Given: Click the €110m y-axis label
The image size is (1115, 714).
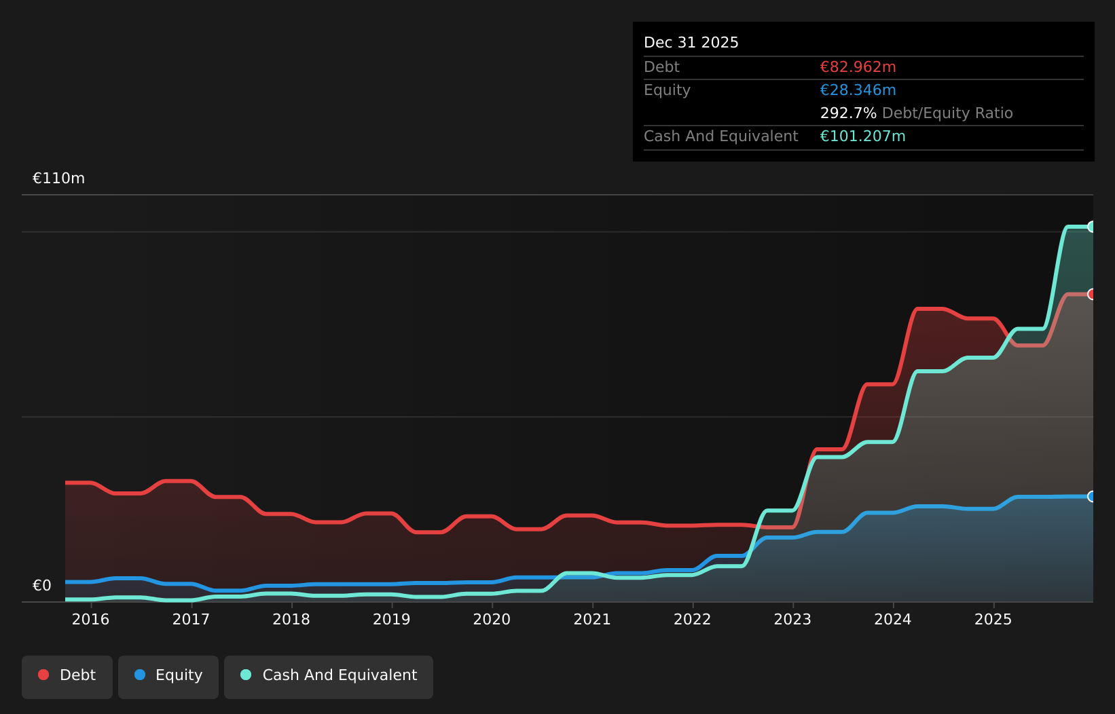Looking at the screenshot, I should [58, 178].
